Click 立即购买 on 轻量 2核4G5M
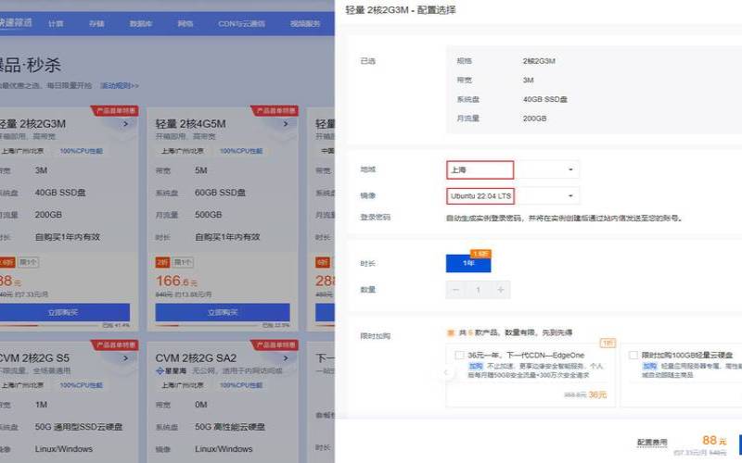 222,312
